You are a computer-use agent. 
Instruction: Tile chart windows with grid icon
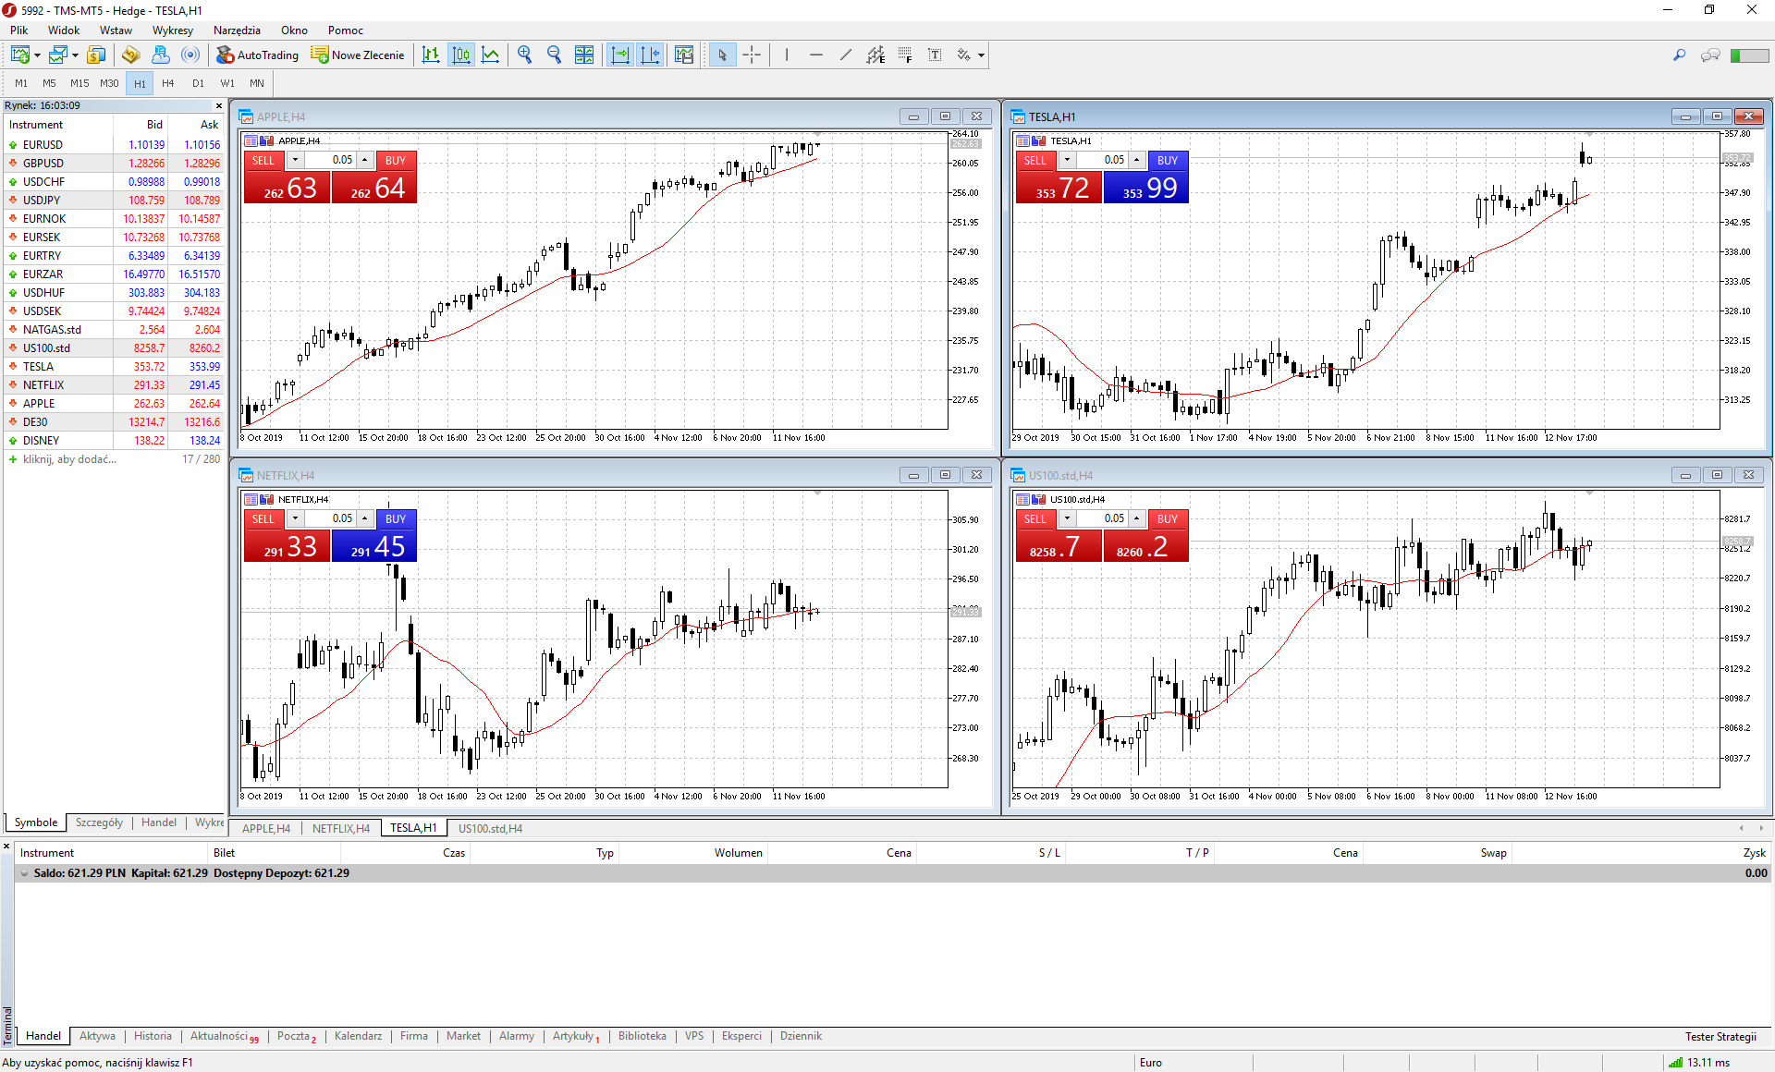pos(584,55)
